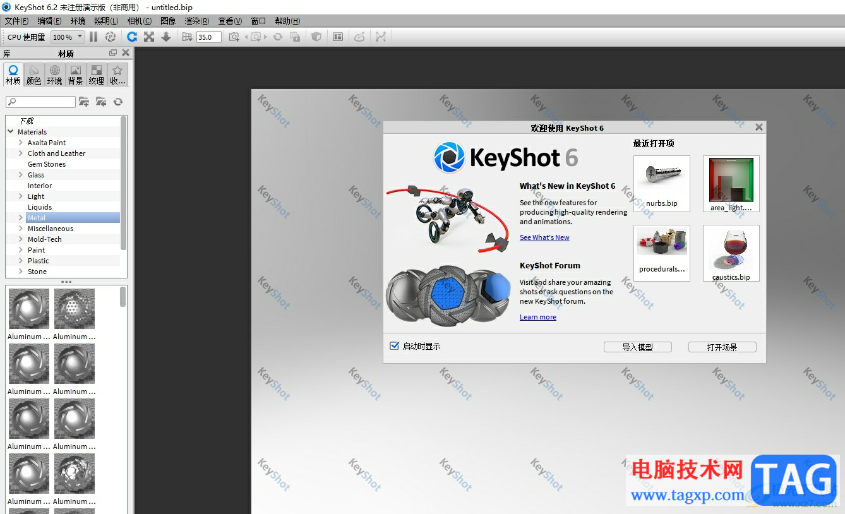Viewport: 845px width, 514px height.
Task: Expand the Metal folder arrow
Action: point(21,218)
